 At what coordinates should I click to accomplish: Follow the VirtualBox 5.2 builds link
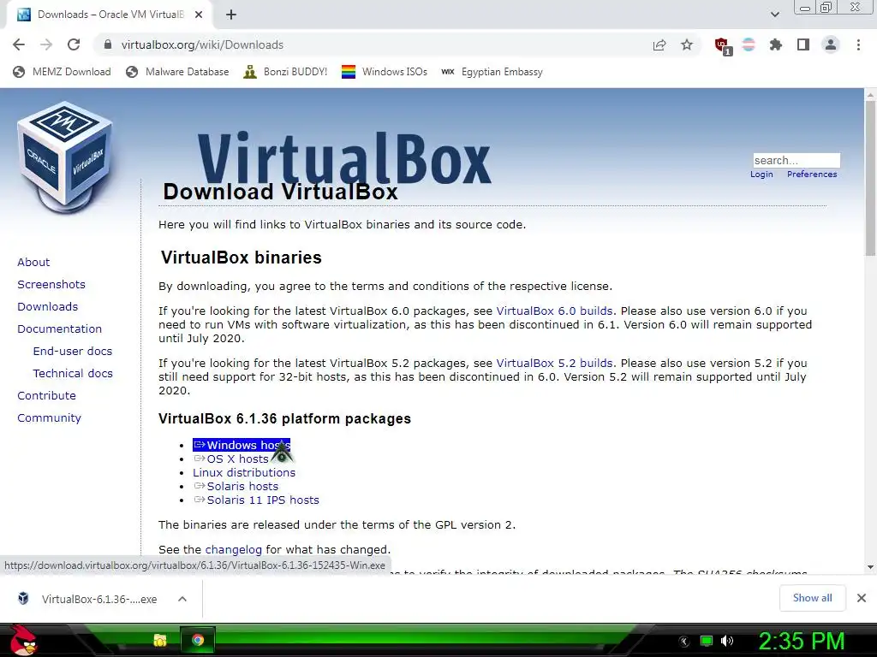click(x=554, y=363)
